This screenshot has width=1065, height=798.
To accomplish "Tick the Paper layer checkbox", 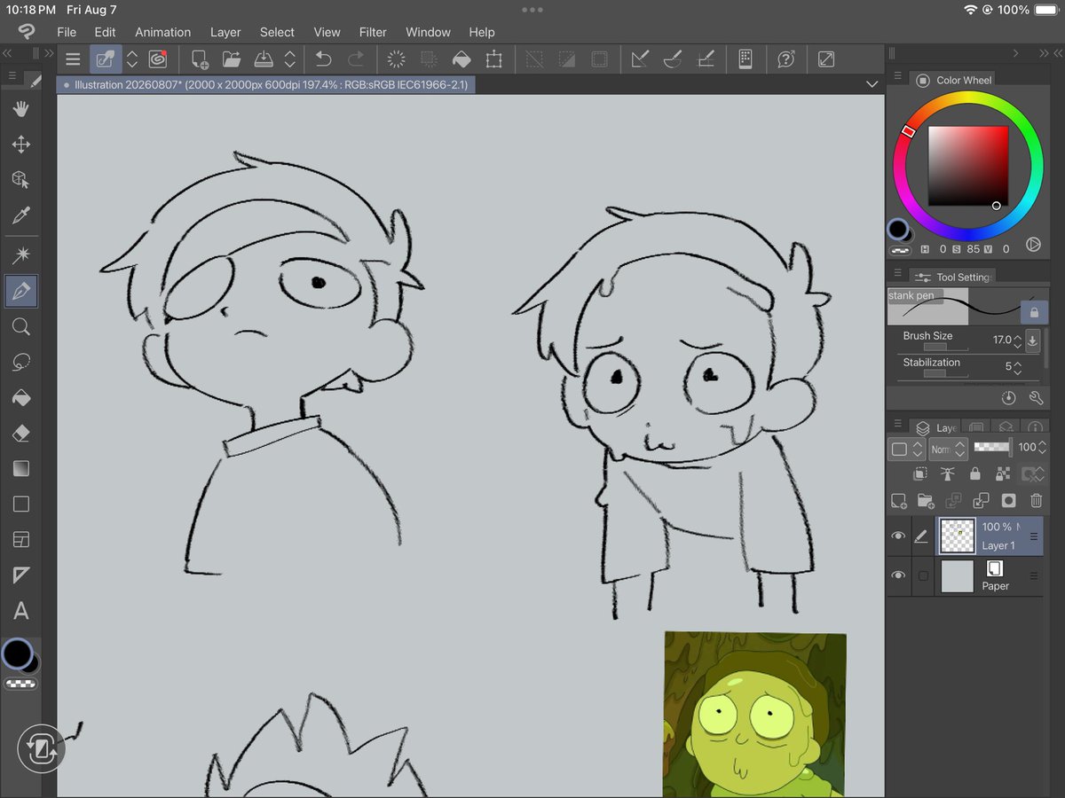I will pyautogui.click(x=923, y=576).
